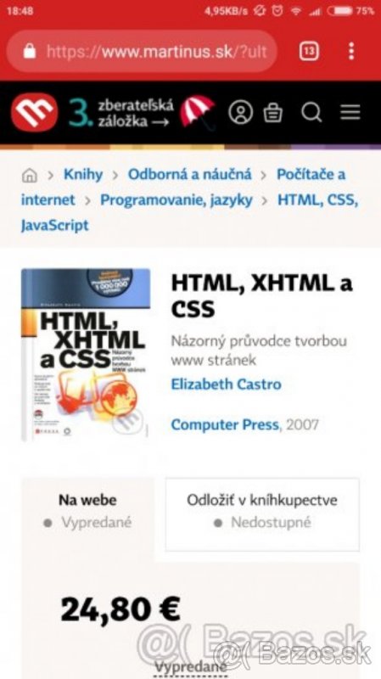The image size is (381, 679).
Task: Open the browser three-dot menu
Action: point(351,51)
